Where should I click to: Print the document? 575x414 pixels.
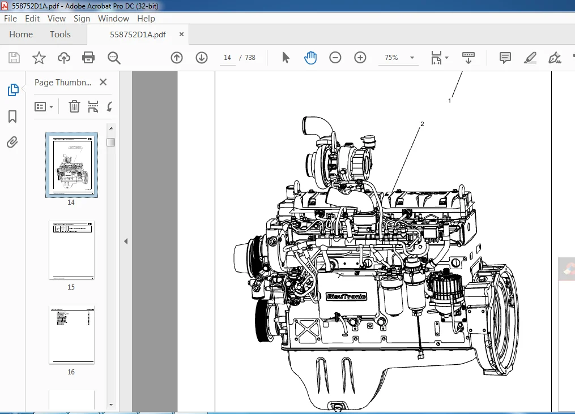tap(88, 58)
